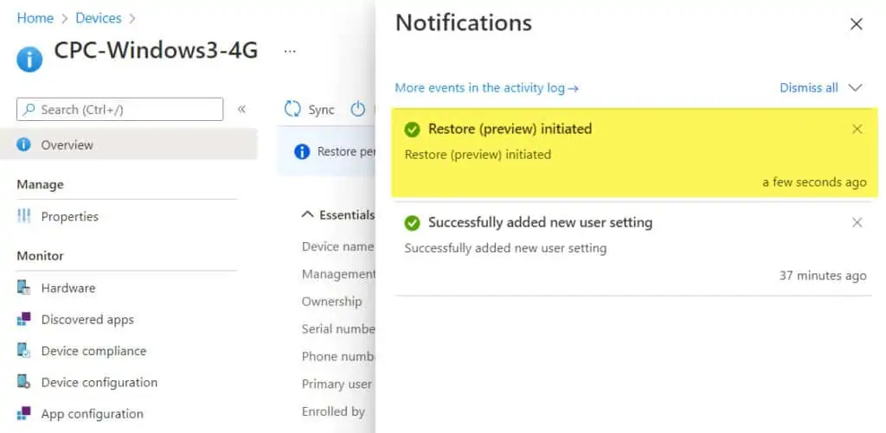The height and width of the screenshot is (433, 886).
Task: Click the Restore pending info banner icon
Action: (x=302, y=151)
